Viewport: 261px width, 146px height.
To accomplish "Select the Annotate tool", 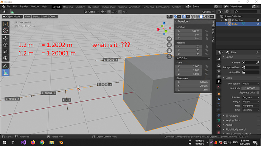I will pos(5,66).
